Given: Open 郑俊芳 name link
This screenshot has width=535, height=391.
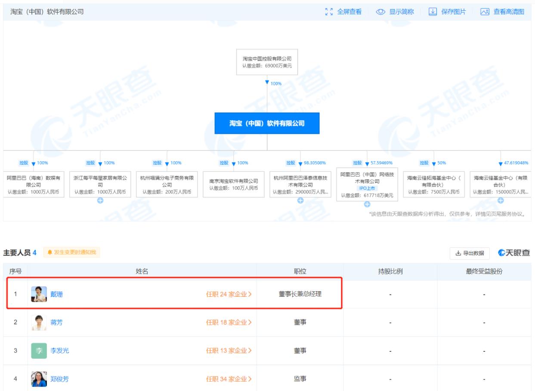Looking at the screenshot, I should [60, 379].
